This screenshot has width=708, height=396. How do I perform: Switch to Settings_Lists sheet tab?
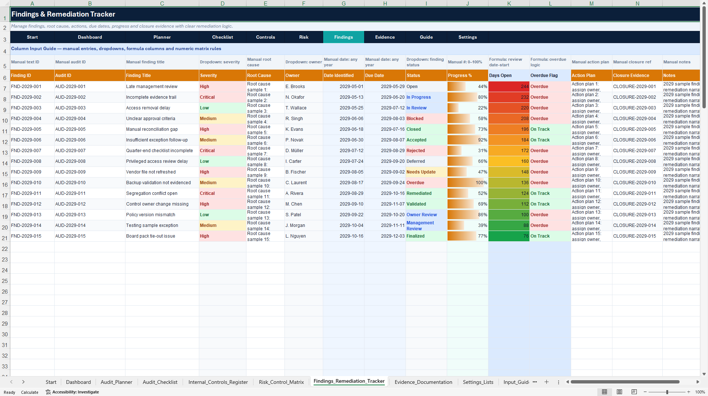point(478,382)
